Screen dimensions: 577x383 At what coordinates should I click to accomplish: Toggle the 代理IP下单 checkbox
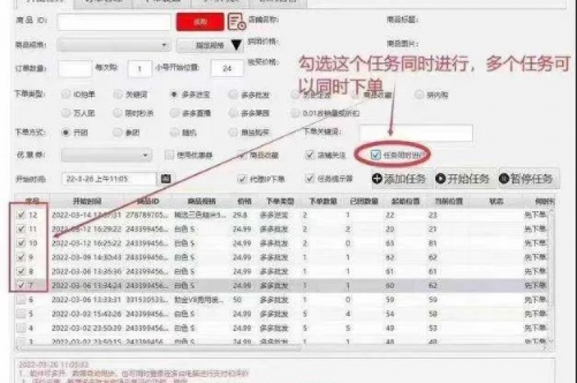coord(242,179)
